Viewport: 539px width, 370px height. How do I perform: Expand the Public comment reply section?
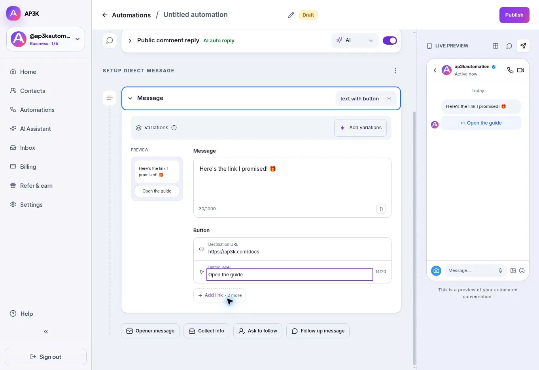click(130, 41)
